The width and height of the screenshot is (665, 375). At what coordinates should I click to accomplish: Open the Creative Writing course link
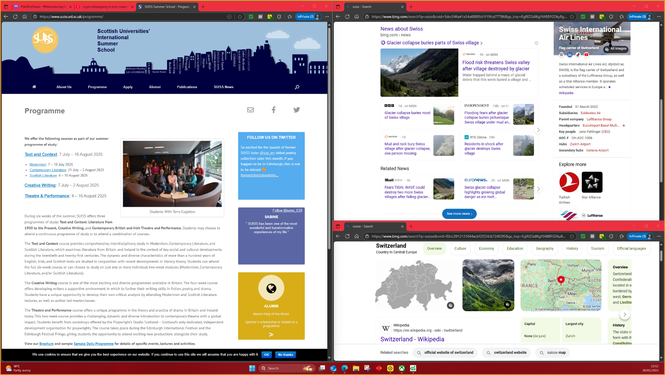[x=40, y=185]
